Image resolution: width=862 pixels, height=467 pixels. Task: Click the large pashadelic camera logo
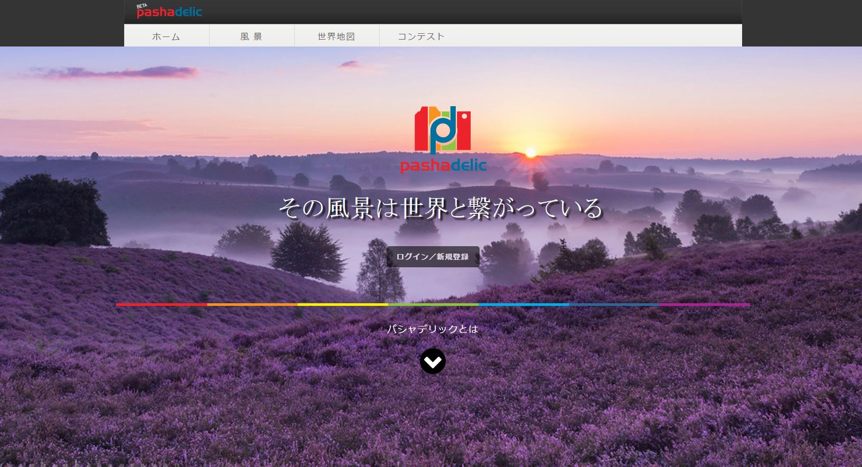[x=443, y=139]
